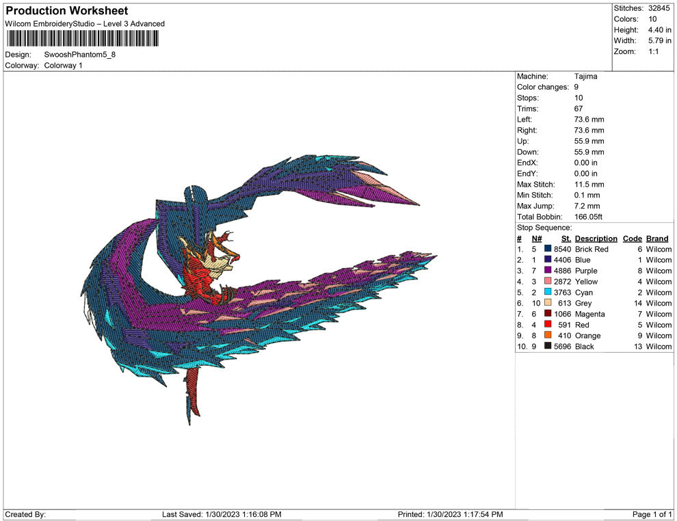Select the Black thread swatch in row 10
677x521 pixels.
pyautogui.click(x=548, y=347)
